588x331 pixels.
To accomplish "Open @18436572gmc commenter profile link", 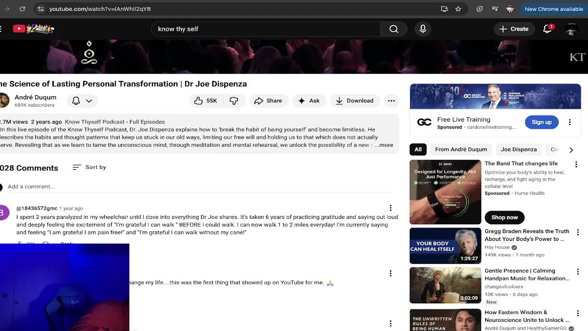I will (x=37, y=208).
